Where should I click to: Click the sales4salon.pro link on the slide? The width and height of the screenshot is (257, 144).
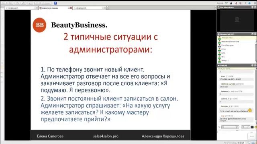point(106,136)
